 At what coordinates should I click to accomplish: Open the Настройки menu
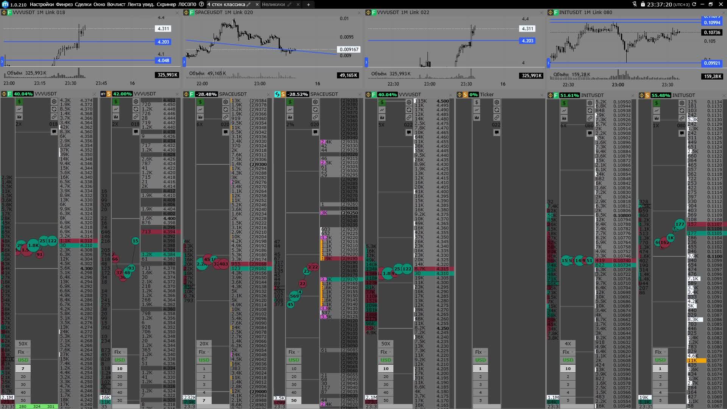pos(42,5)
